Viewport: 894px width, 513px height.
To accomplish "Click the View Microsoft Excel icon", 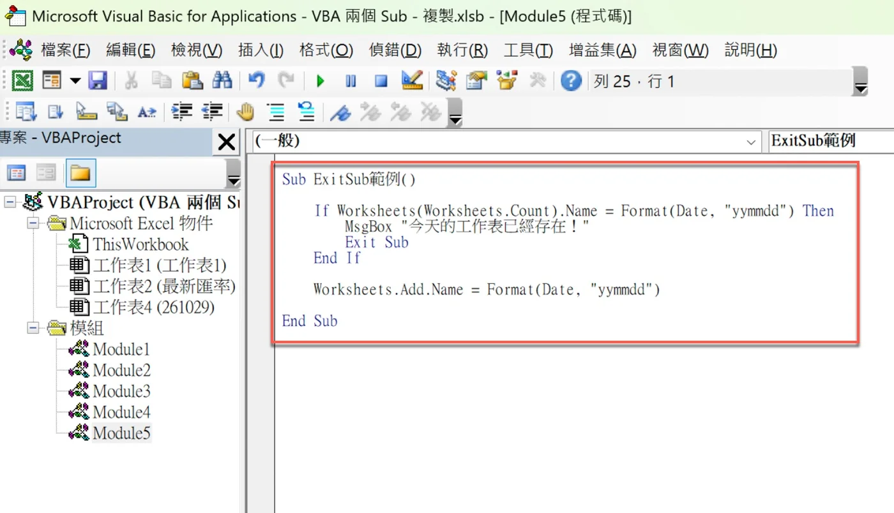I will tap(22, 81).
